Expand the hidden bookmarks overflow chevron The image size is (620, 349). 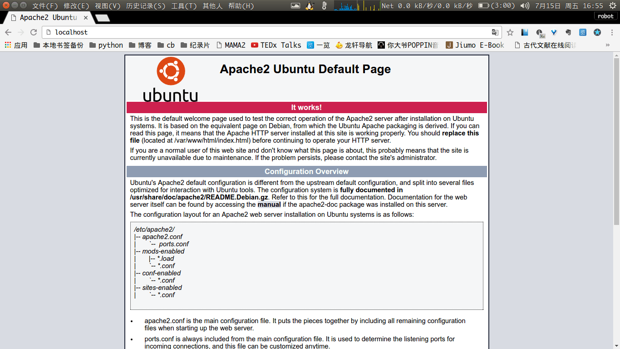click(x=608, y=45)
